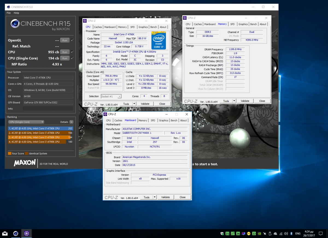The width and height of the screenshot is (328, 238).
Task: Open the Ranking CPU (Single Core) dropdown
Action: pos(26,122)
